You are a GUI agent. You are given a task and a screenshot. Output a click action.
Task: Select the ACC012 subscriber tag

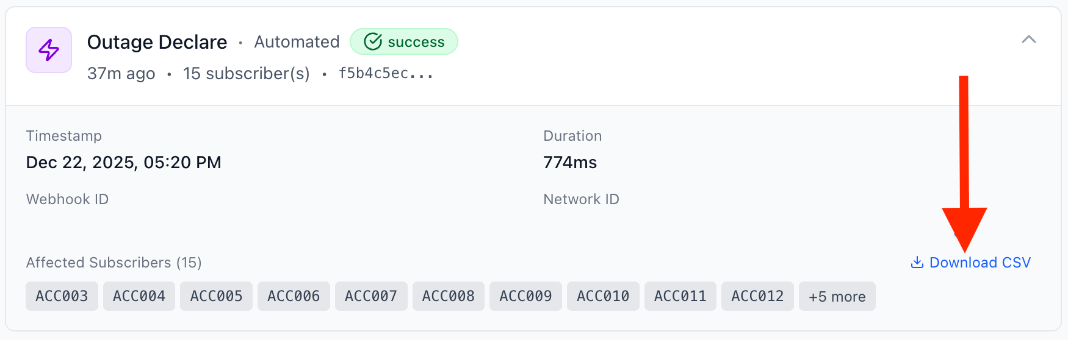[x=757, y=296]
